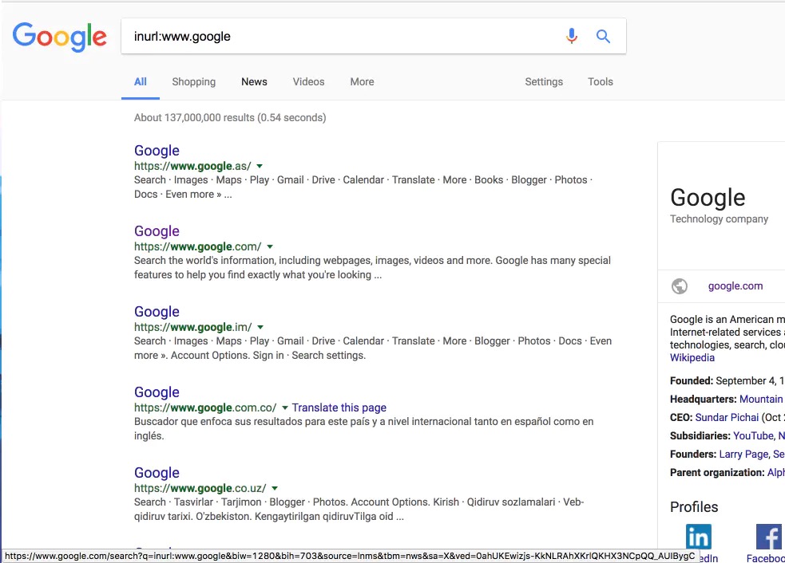785x563 pixels.
Task: Expand dropdown arrow next to www.google.co.uz
Action: point(275,488)
